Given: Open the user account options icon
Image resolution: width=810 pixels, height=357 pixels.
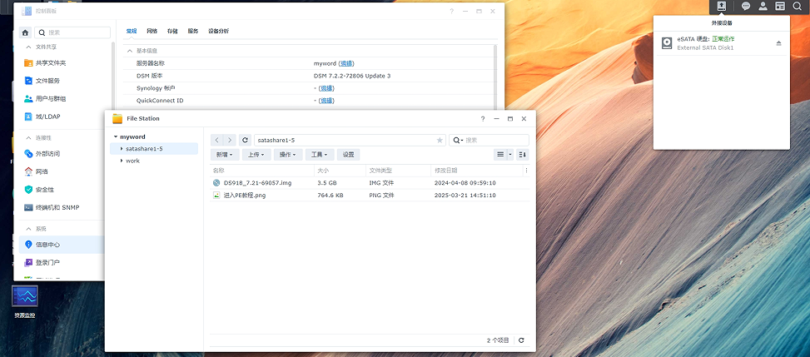Looking at the screenshot, I should pyautogui.click(x=763, y=6).
